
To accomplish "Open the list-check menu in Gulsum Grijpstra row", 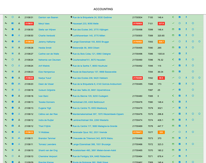I will (x=6, y=90).
